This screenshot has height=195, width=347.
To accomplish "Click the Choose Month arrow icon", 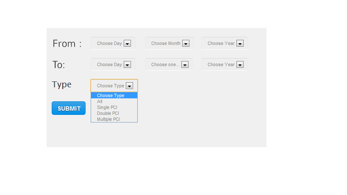I will tap(186, 43).
